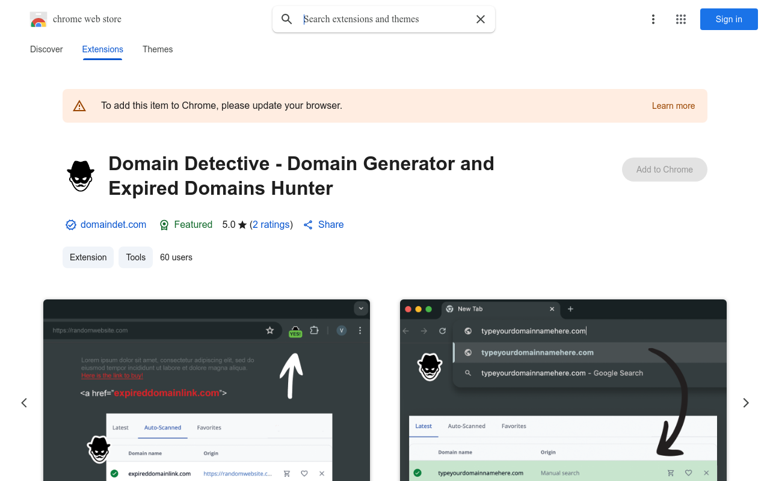Click the Sign in button

pyautogui.click(x=729, y=19)
